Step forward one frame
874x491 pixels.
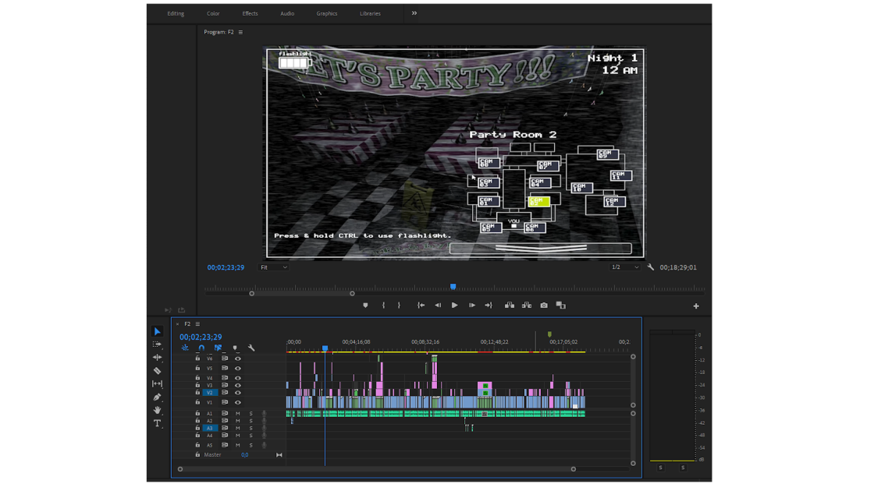point(472,306)
